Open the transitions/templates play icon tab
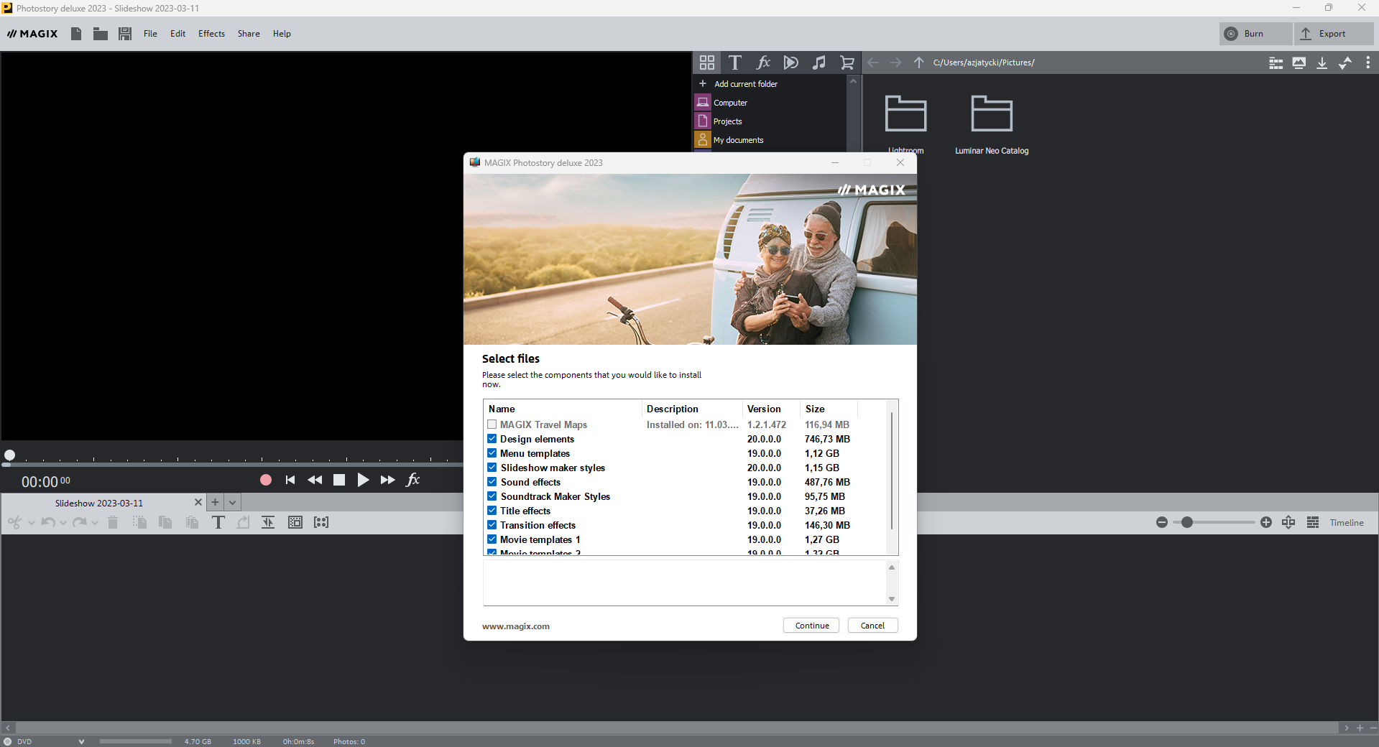The height and width of the screenshot is (747, 1379). click(791, 62)
